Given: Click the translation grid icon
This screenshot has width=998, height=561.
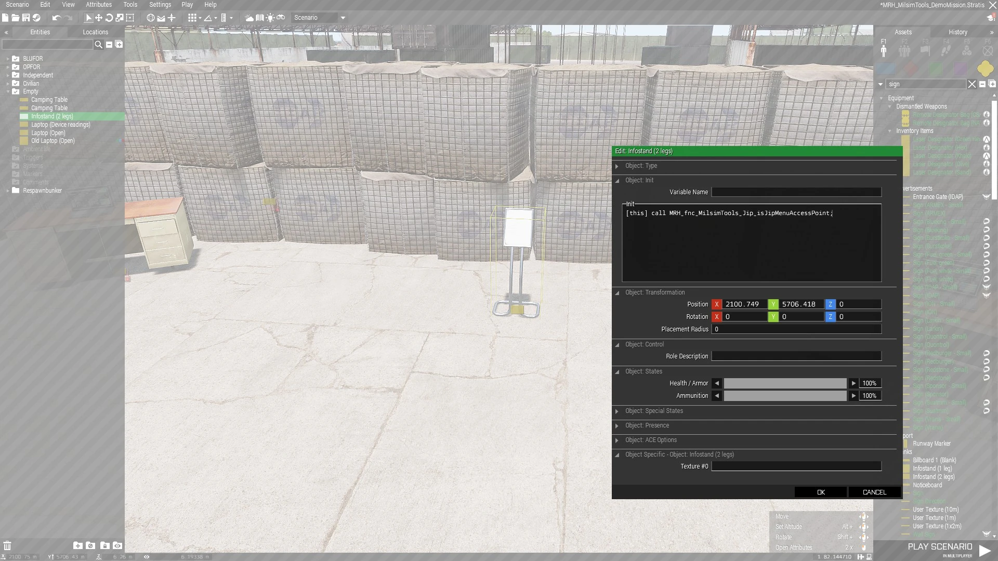Looking at the screenshot, I should pyautogui.click(x=192, y=18).
